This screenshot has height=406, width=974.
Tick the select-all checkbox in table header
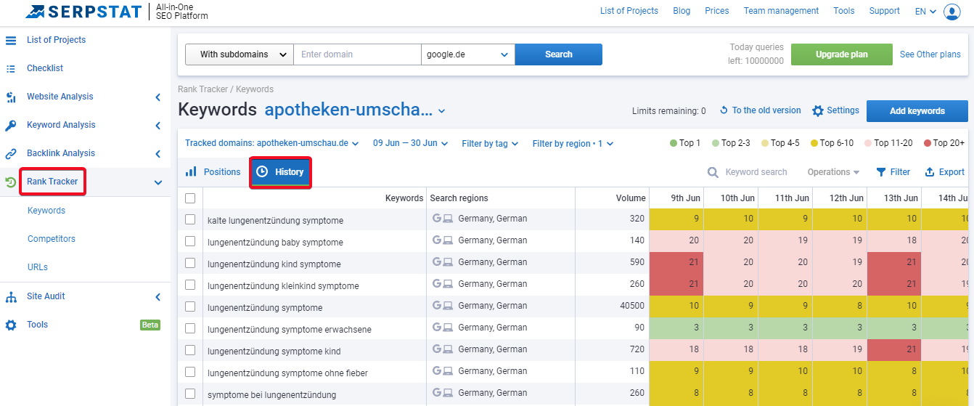point(190,198)
